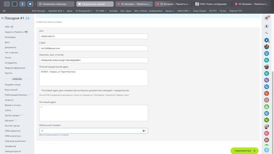
Task: Switch to the Оформление заказа tab
Action: click(x=95, y=4)
